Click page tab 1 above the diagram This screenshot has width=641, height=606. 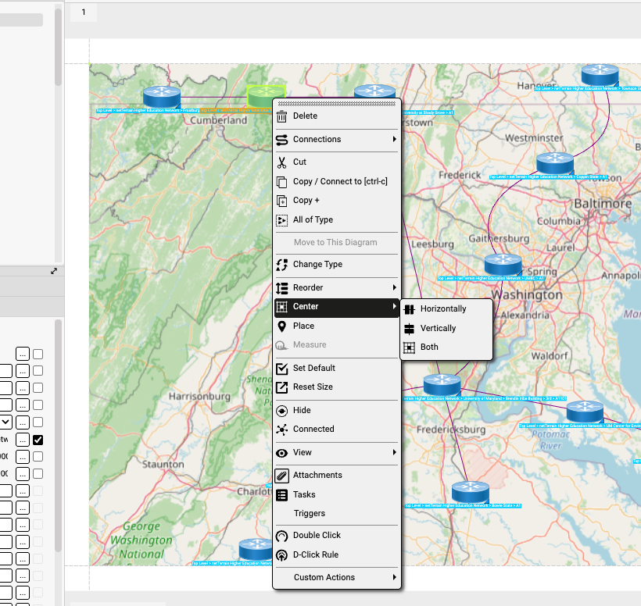point(84,12)
